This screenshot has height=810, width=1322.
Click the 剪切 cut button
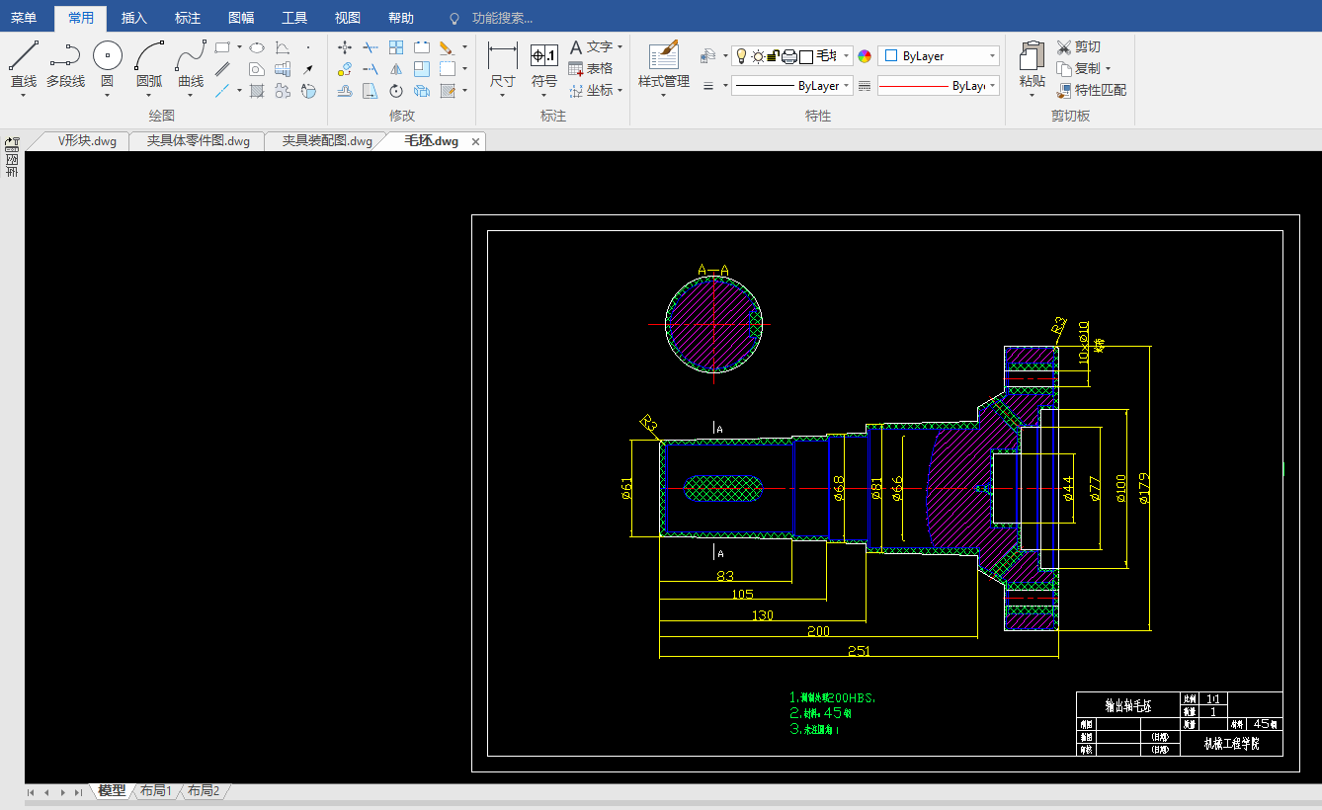[1078, 47]
